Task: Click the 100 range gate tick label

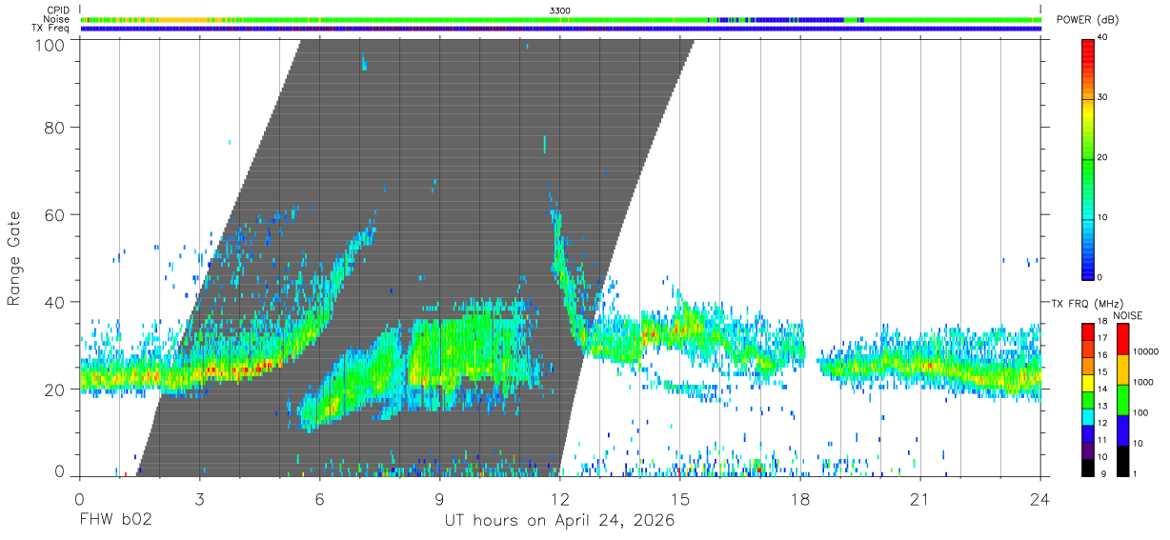Action: point(49,45)
